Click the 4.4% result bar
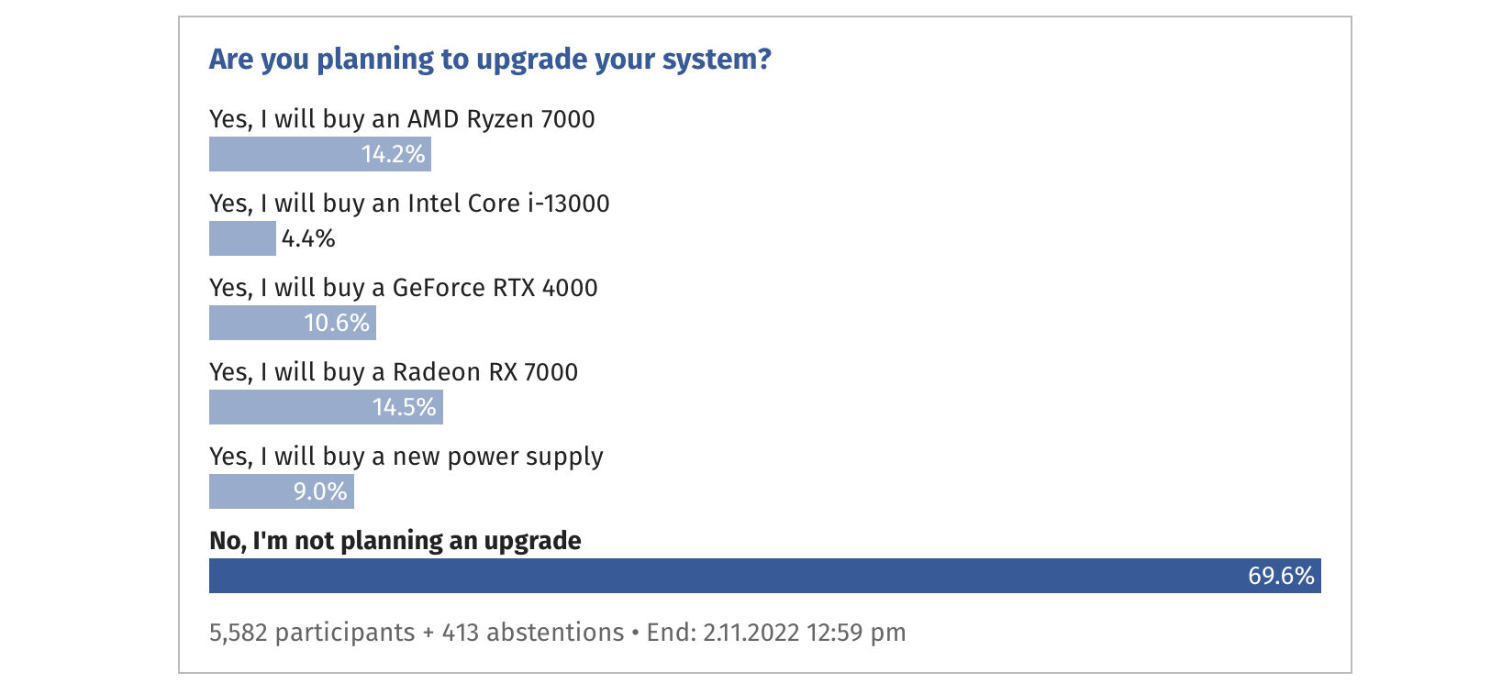The height and width of the screenshot is (694, 1502). pos(242,238)
